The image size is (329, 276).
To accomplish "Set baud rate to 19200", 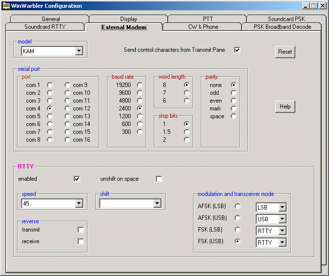I will coord(140,85).
